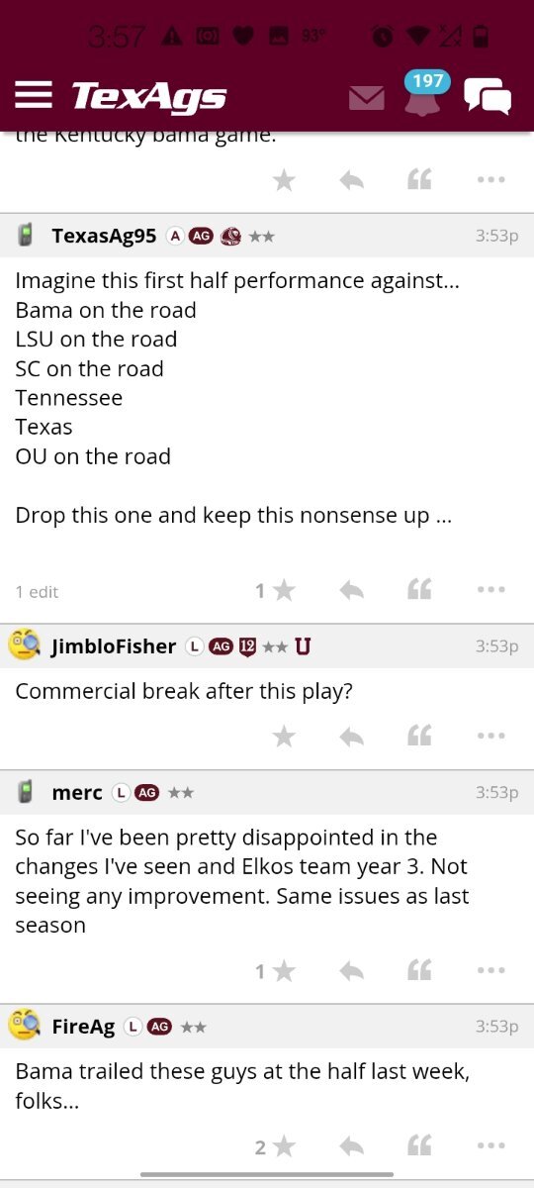Screen dimensions: 534x1188
Task: View notifications bell showing 197
Action: click(x=425, y=94)
